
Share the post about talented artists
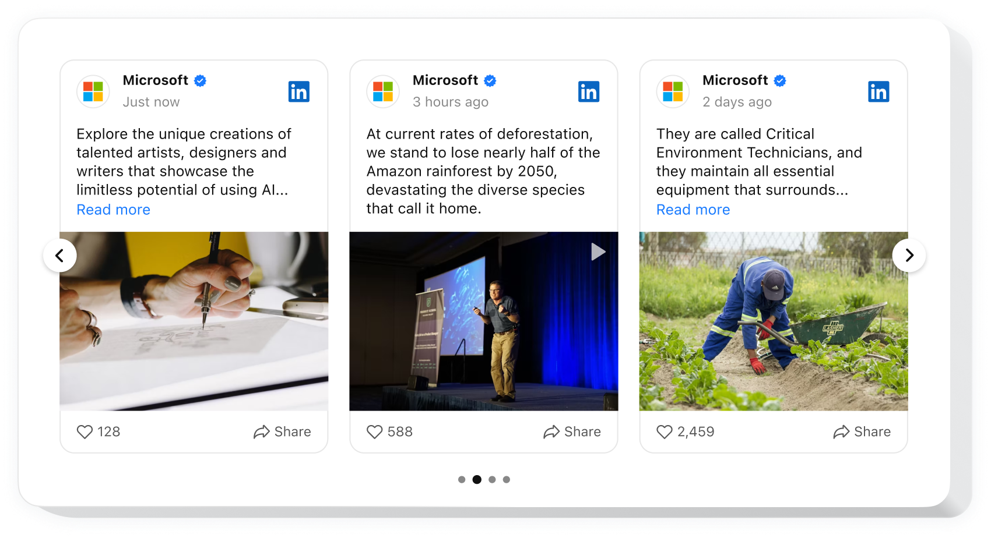click(282, 431)
